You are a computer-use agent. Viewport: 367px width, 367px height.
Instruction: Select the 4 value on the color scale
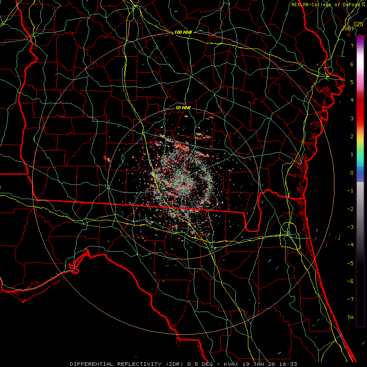352,100
